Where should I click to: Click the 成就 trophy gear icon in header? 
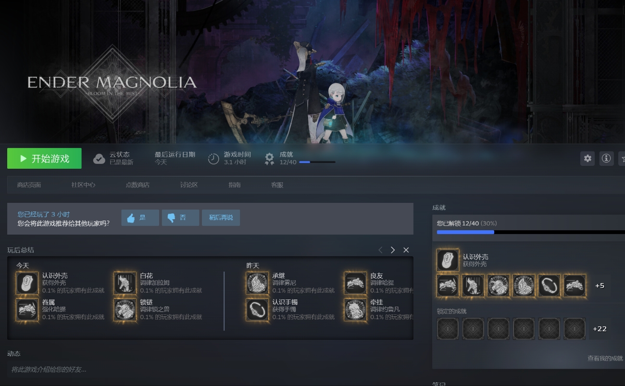[270, 159]
